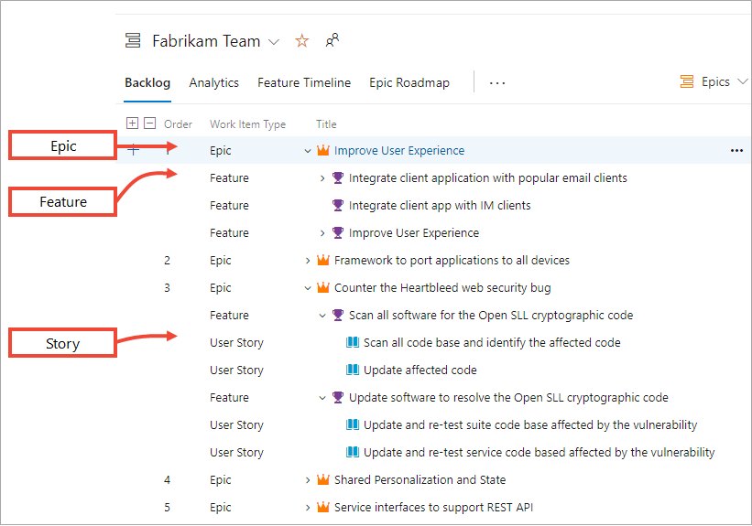752x526 pixels.
Task: Expand Framework to port applications epic
Action: tap(308, 261)
